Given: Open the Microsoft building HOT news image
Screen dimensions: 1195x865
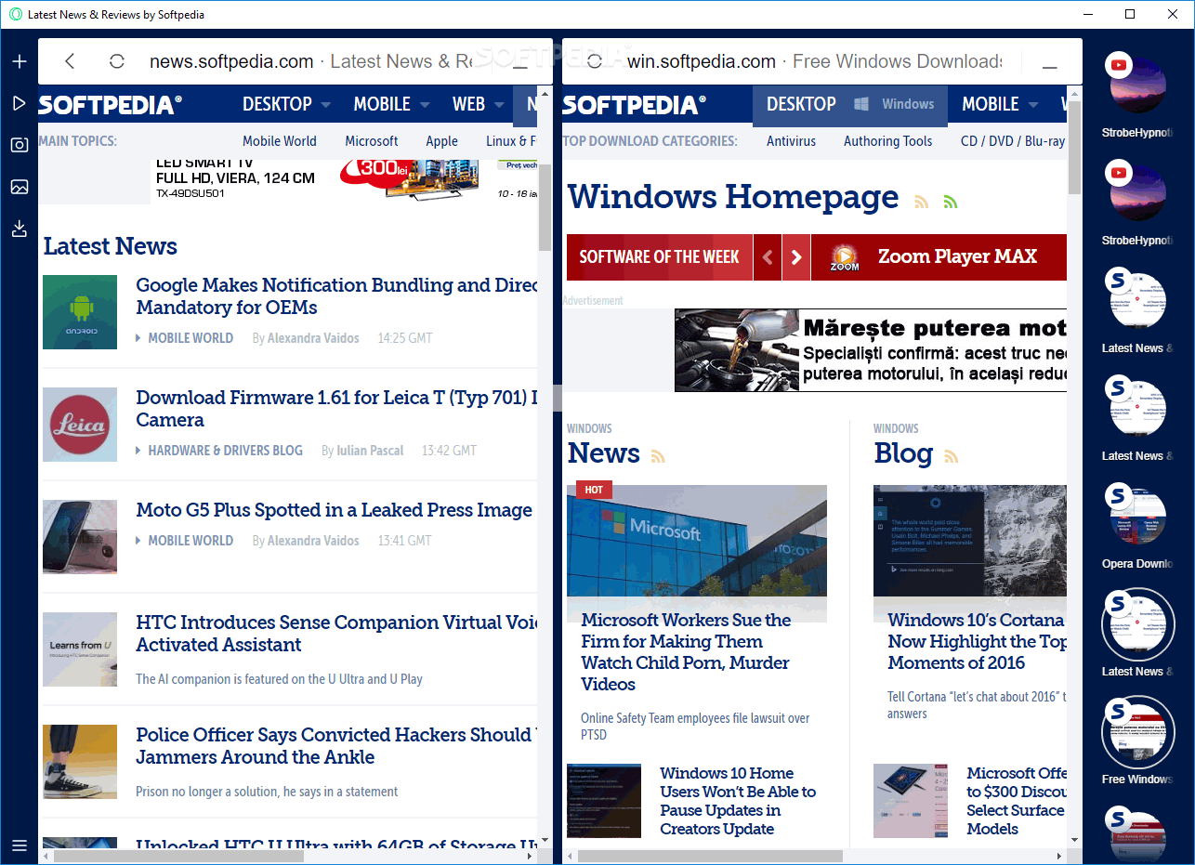Looking at the screenshot, I should (697, 541).
